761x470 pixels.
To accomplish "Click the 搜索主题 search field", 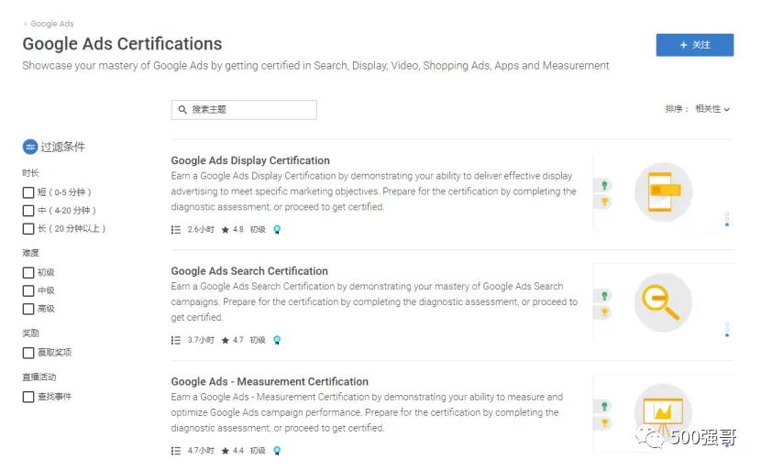I will pos(244,110).
